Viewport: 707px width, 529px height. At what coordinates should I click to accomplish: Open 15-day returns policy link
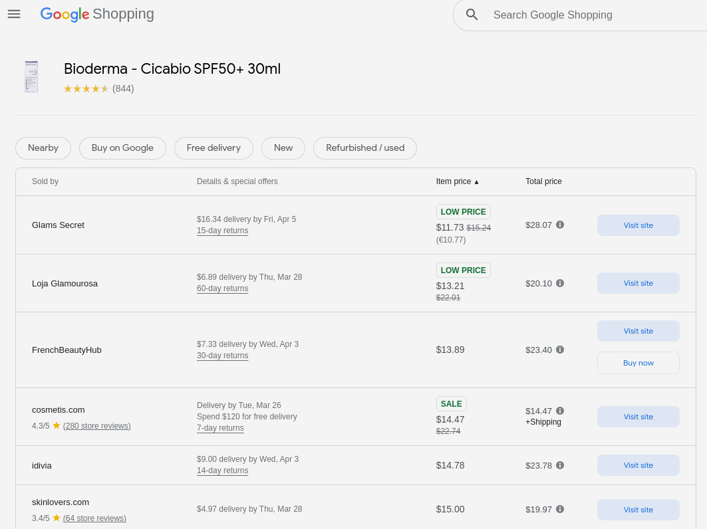pyautogui.click(x=222, y=231)
